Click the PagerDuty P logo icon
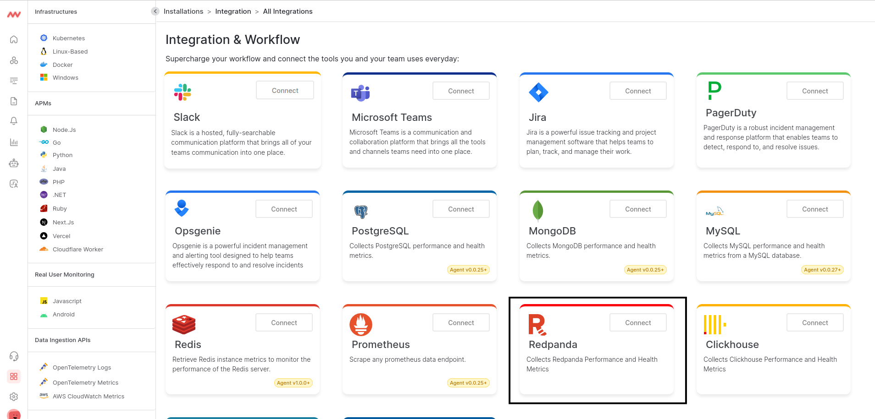 click(x=714, y=91)
